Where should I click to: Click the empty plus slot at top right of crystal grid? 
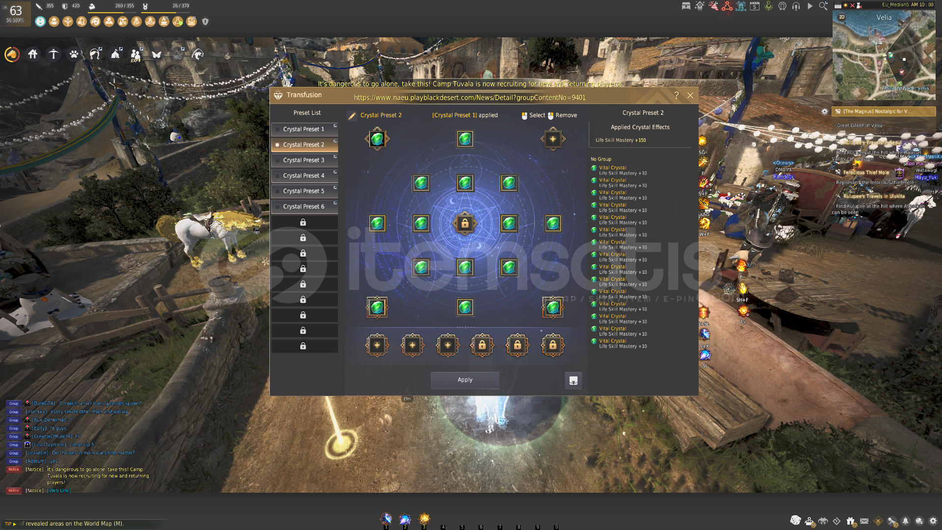pos(553,139)
